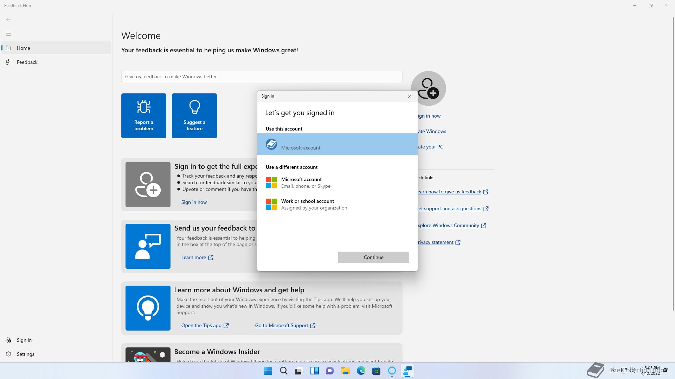The image size is (675, 379).
Task: Click the gray sign-in person tile
Action: (x=148, y=185)
